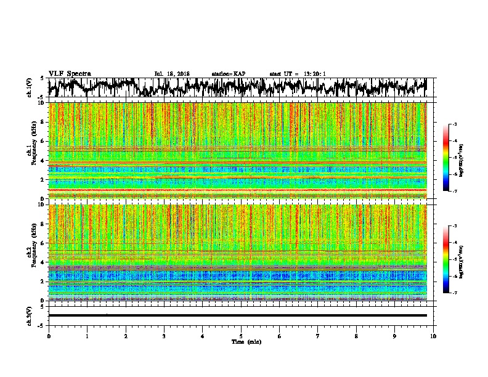
Task: Select the date text "Jul. 18, 2018"
Action: [x=172, y=74]
